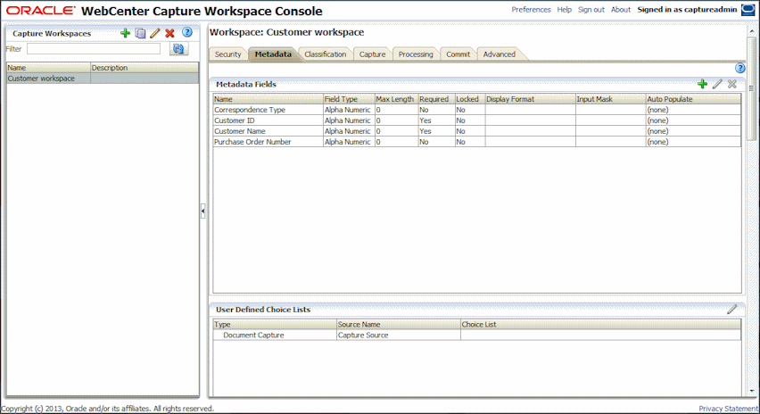Click the Source Name column header
The height and width of the screenshot is (414, 760).
point(399,324)
